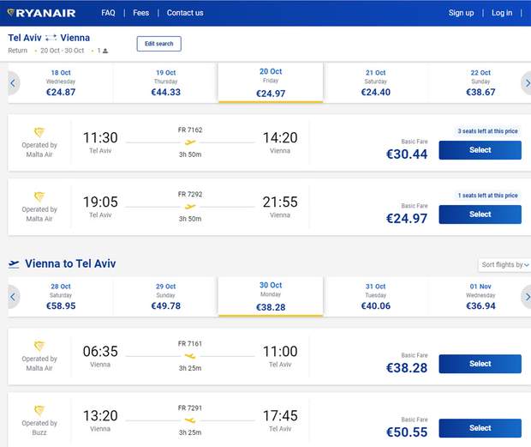This screenshot has width=531, height=447.
Task: Select the 19:05 flight at €24.97
Action: pos(480,214)
